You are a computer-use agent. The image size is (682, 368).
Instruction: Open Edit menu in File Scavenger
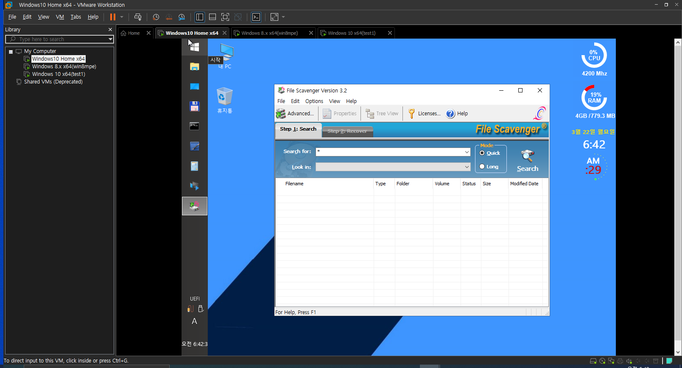tap(295, 101)
